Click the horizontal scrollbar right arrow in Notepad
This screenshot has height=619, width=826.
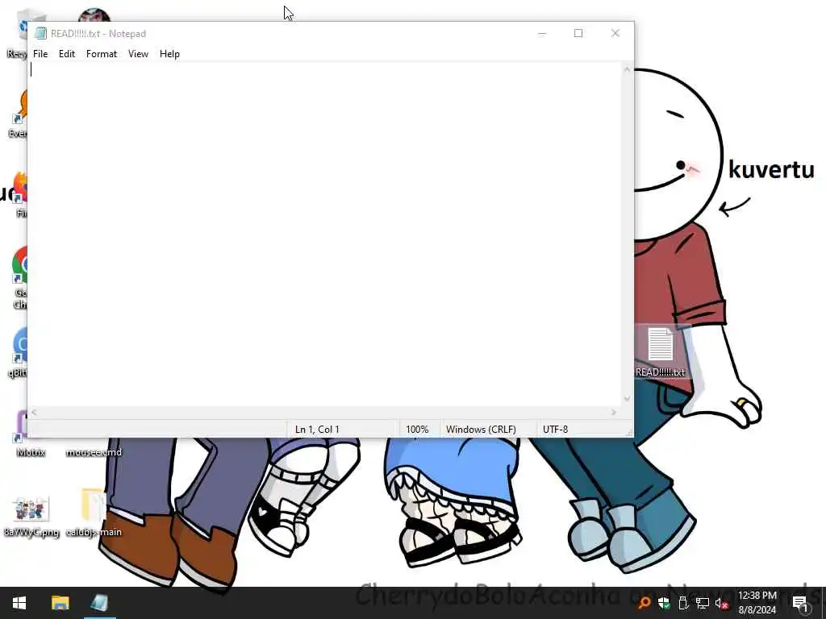point(614,413)
